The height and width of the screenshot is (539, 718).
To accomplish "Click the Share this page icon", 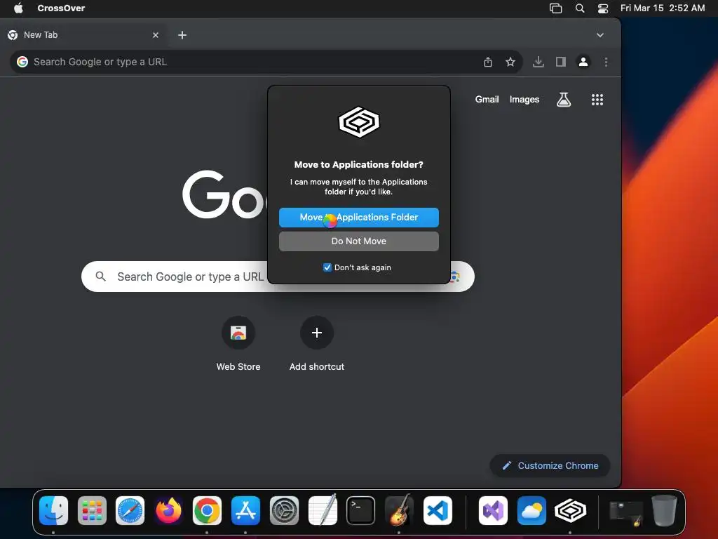I will click(488, 62).
